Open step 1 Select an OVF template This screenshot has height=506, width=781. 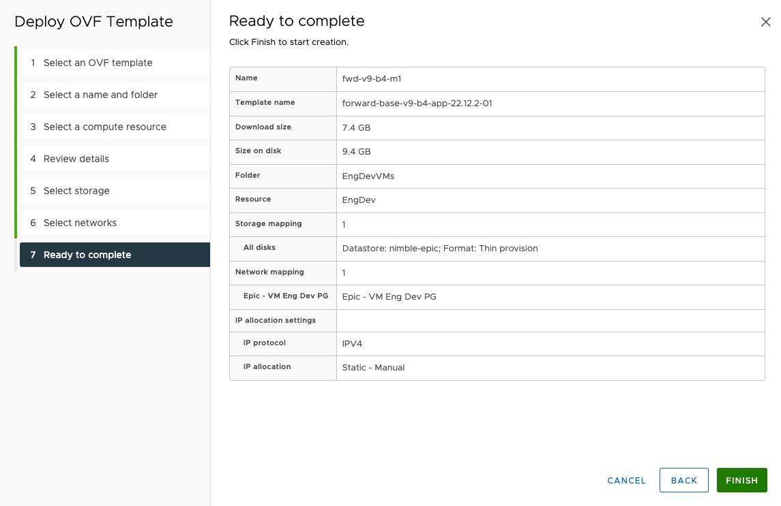point(98,63)
